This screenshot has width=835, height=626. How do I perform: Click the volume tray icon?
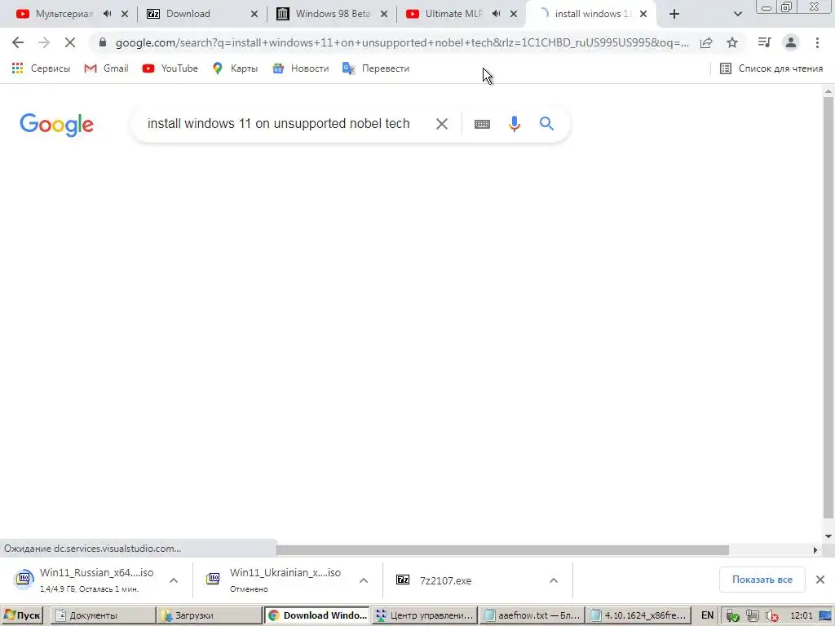(771, 616)
